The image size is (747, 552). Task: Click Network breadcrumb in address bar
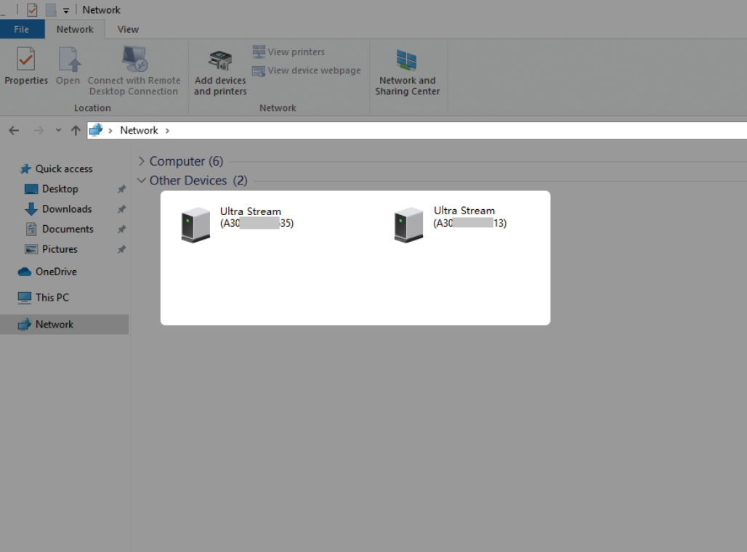tap(139, 131)
